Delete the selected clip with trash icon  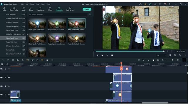click(13, 60)
